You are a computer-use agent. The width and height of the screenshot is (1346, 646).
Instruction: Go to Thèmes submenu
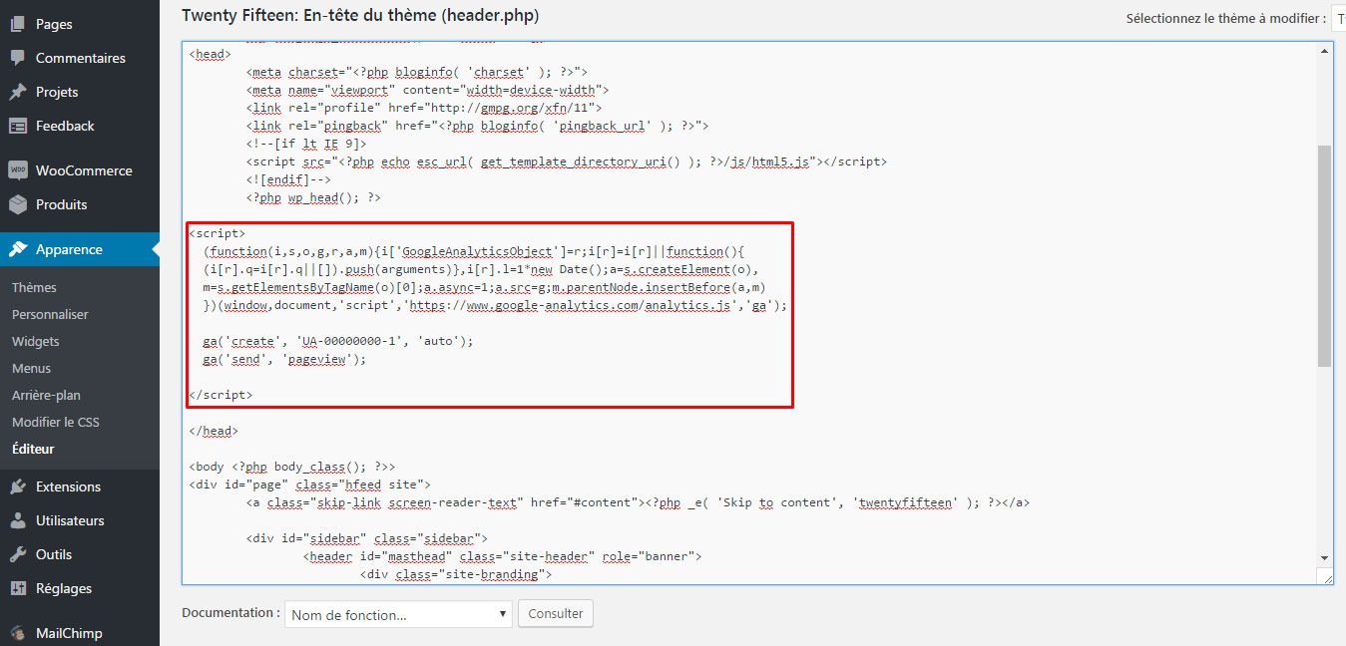(x=34, y=287)
